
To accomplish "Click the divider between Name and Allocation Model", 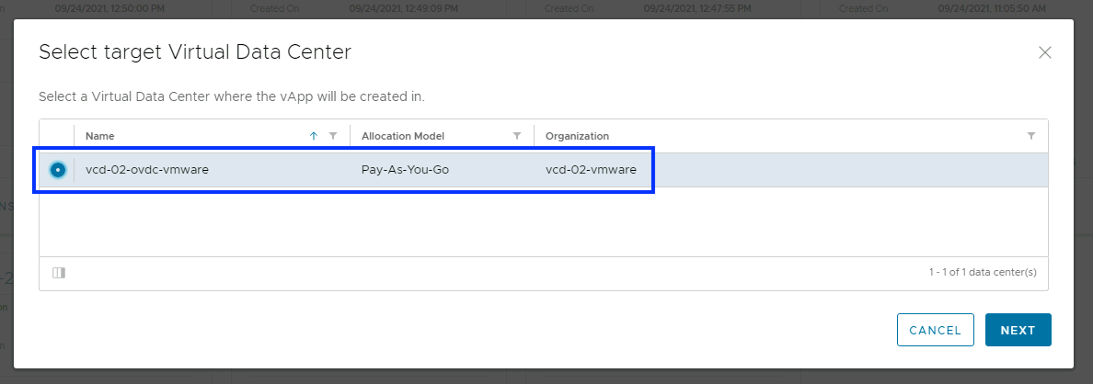I will [350, 136].
